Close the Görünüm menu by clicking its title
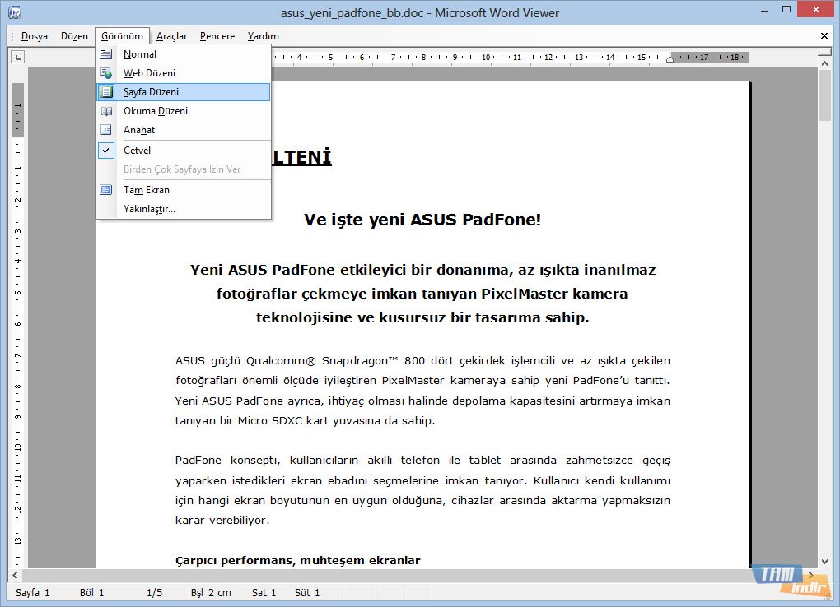840x607 pixels. (x=122, y=36)
